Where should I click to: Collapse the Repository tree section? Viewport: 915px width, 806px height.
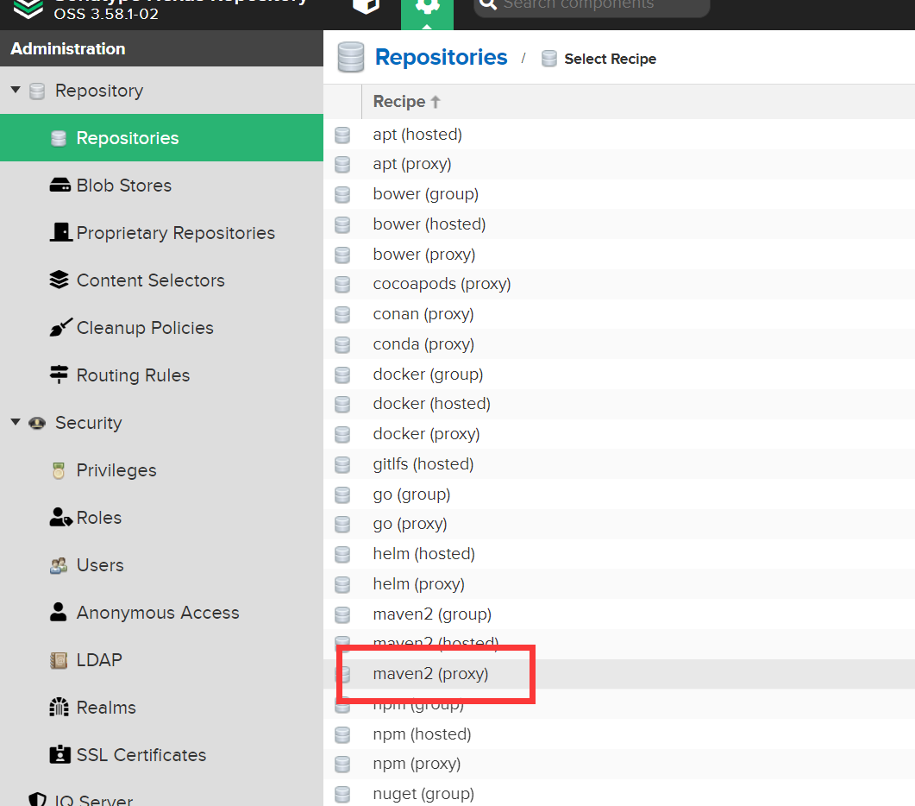[x=16, y=91]
